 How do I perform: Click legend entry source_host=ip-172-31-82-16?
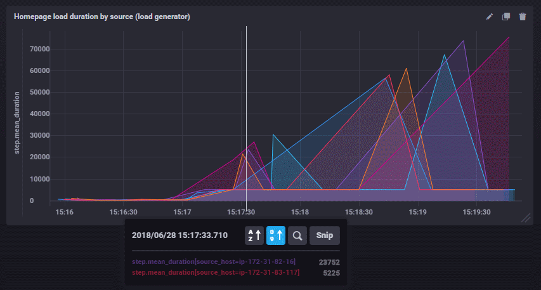click(x=214, y=261)
